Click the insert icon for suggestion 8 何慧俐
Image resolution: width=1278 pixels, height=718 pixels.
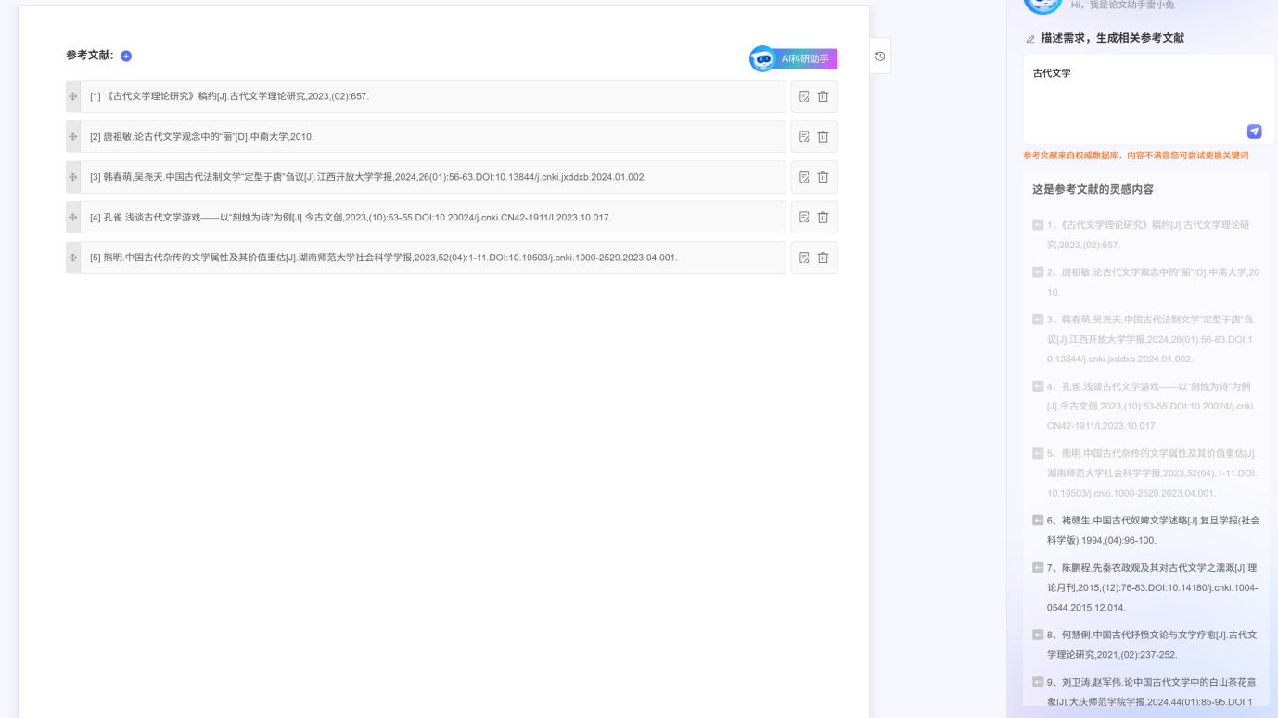1038,635
